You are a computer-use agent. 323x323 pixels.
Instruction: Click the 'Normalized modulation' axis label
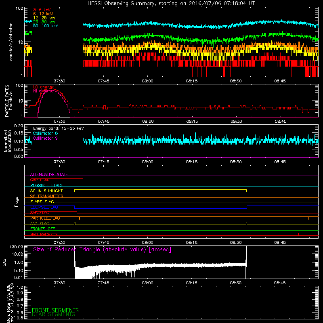(8, 141)
